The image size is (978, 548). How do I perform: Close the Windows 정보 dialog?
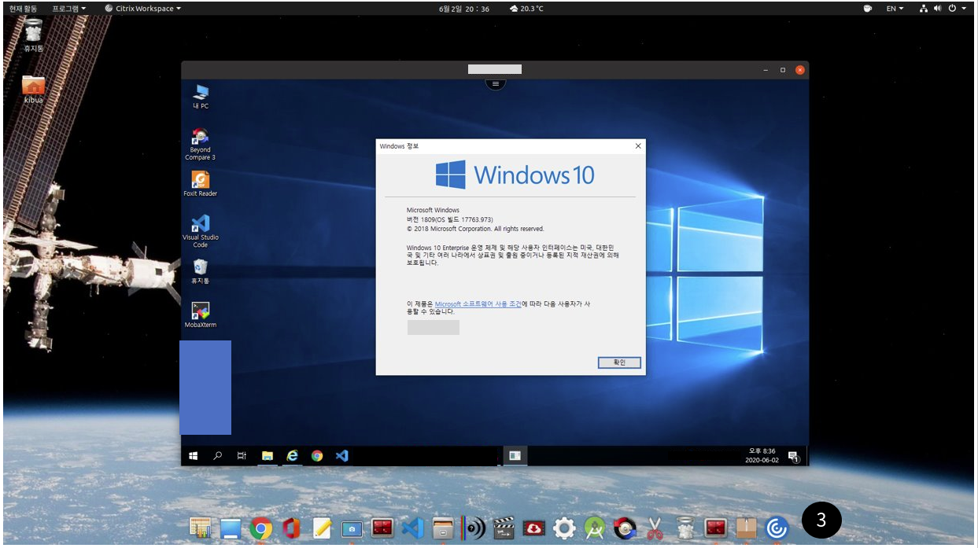[637, 145]
